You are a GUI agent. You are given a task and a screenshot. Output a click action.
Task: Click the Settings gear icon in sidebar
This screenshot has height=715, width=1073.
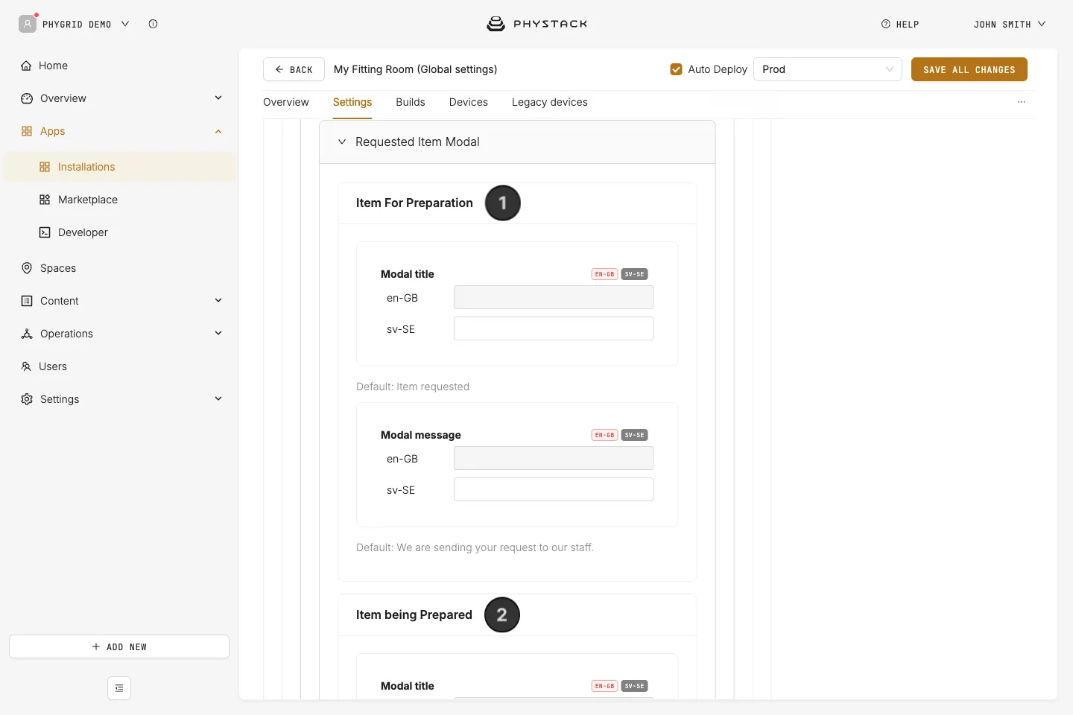(27, 399)
